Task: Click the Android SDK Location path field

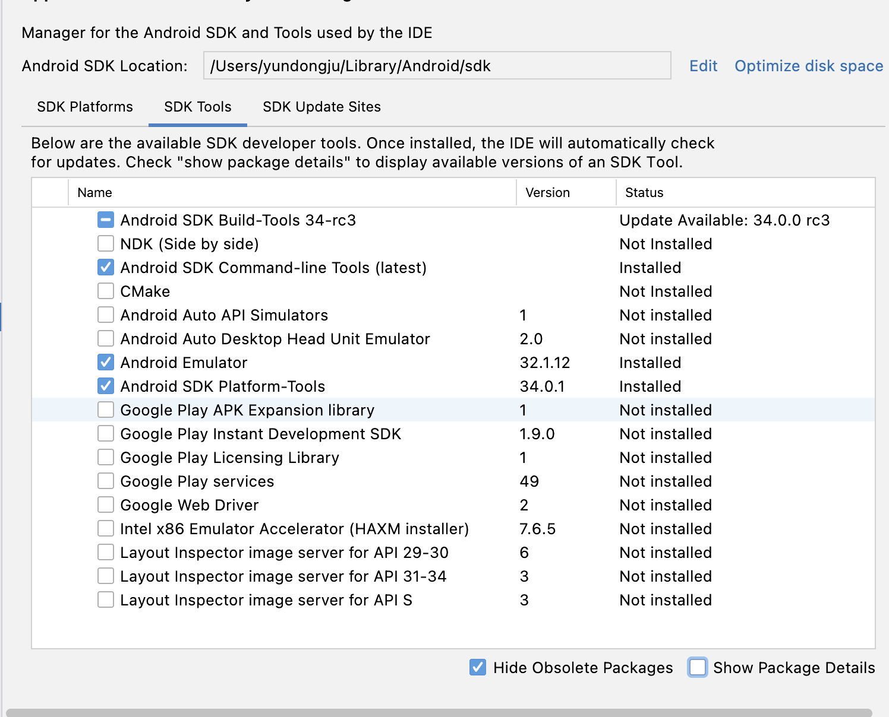Action: 437,66
